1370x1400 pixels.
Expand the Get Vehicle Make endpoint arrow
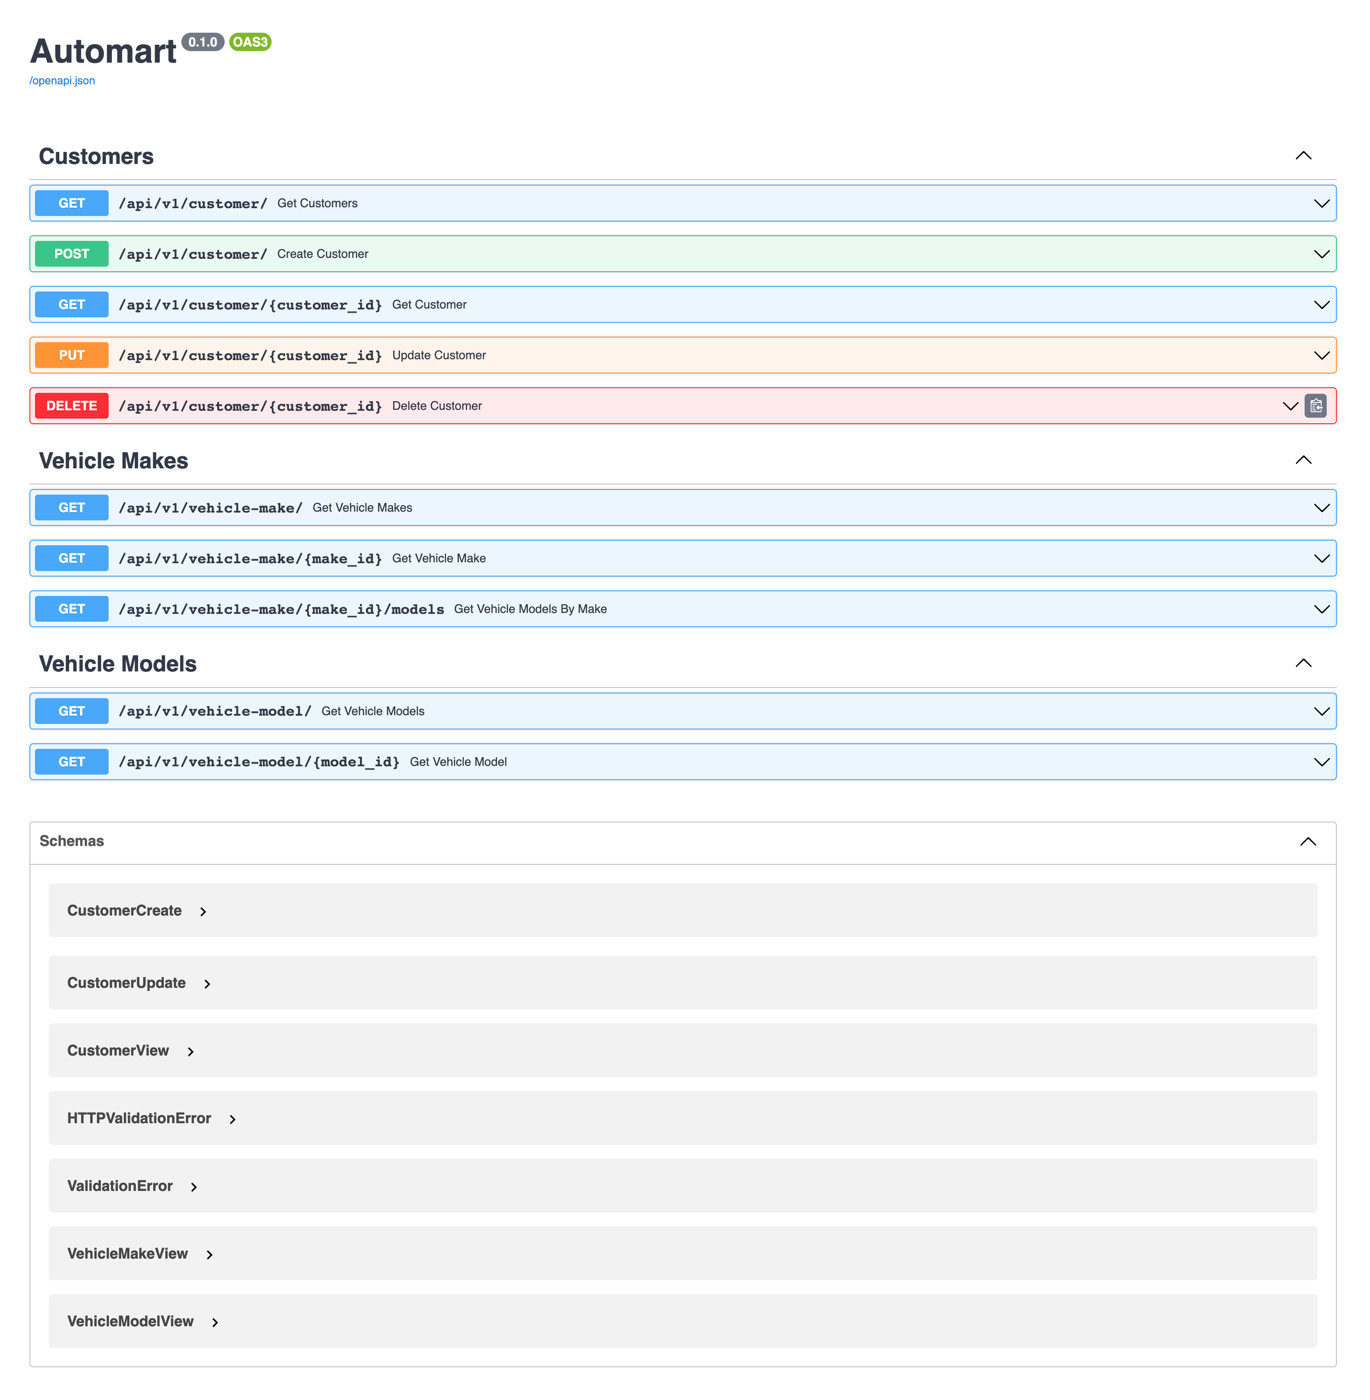[x=1322, y=559]
